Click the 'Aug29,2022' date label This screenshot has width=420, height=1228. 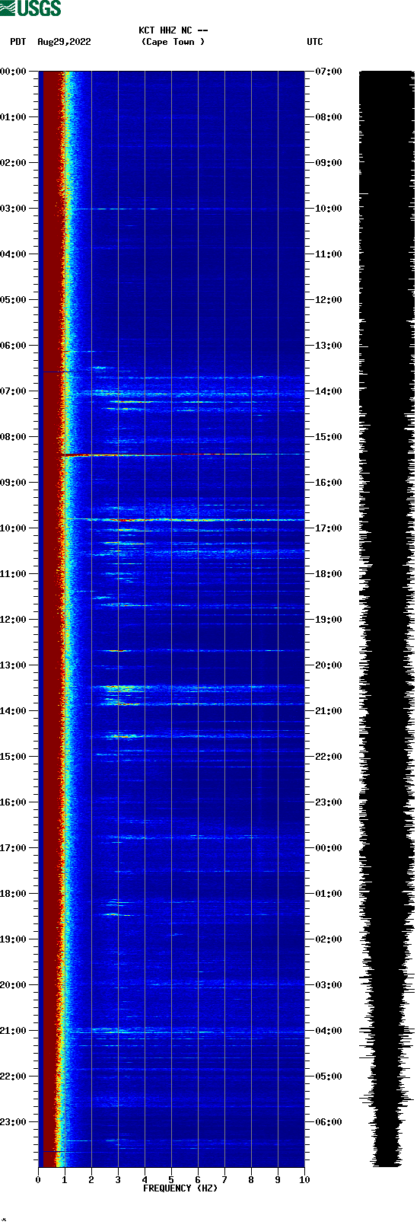(64, 42)
